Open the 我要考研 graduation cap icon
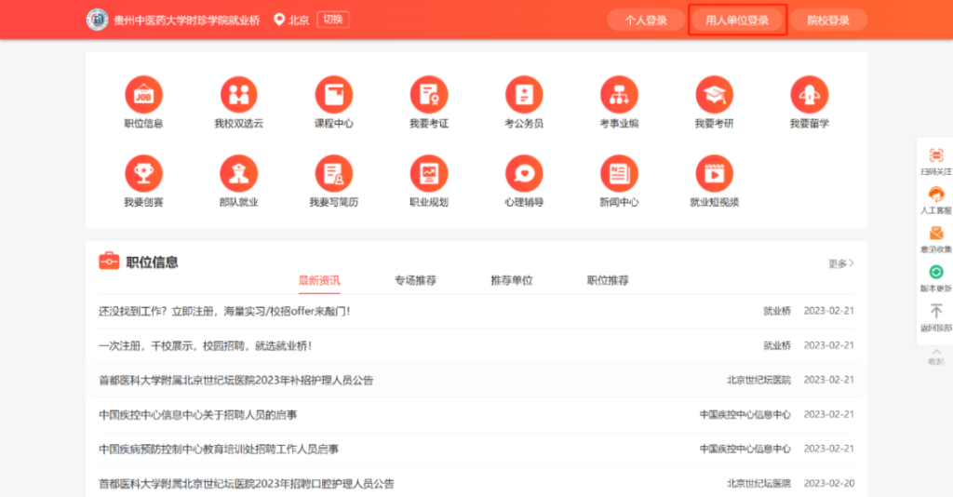This screenshot has height=497, width=953. (x=714, y=95)
